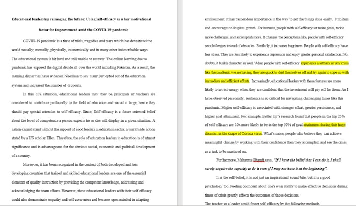
Task: Click the line "higher goal attainment. For example, Better Up's research"
Action: pyautogui.click(x=275, y=116)
